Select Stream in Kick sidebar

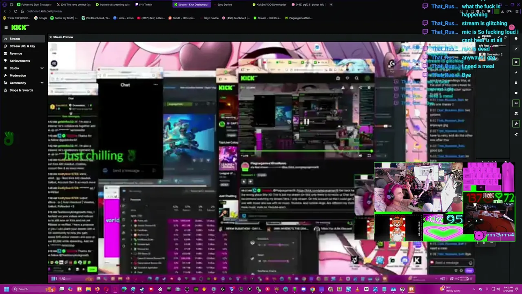click(x=23, y=39)
